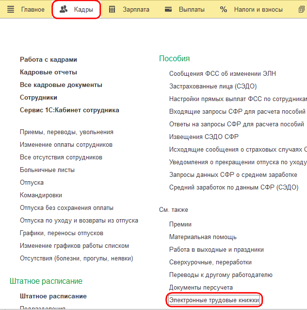Open the Сотрудники list
Viewport: 307px width, 310px height.
(38, 98)
